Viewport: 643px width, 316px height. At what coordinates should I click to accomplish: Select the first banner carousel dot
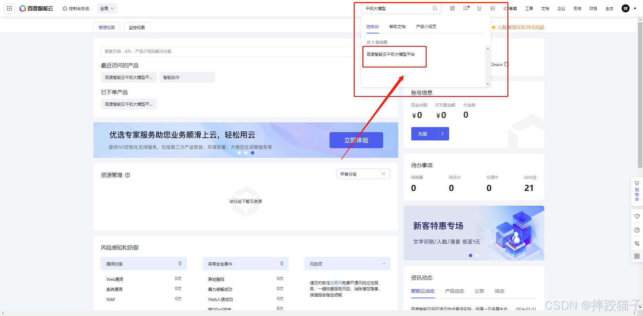click(239, 153)
